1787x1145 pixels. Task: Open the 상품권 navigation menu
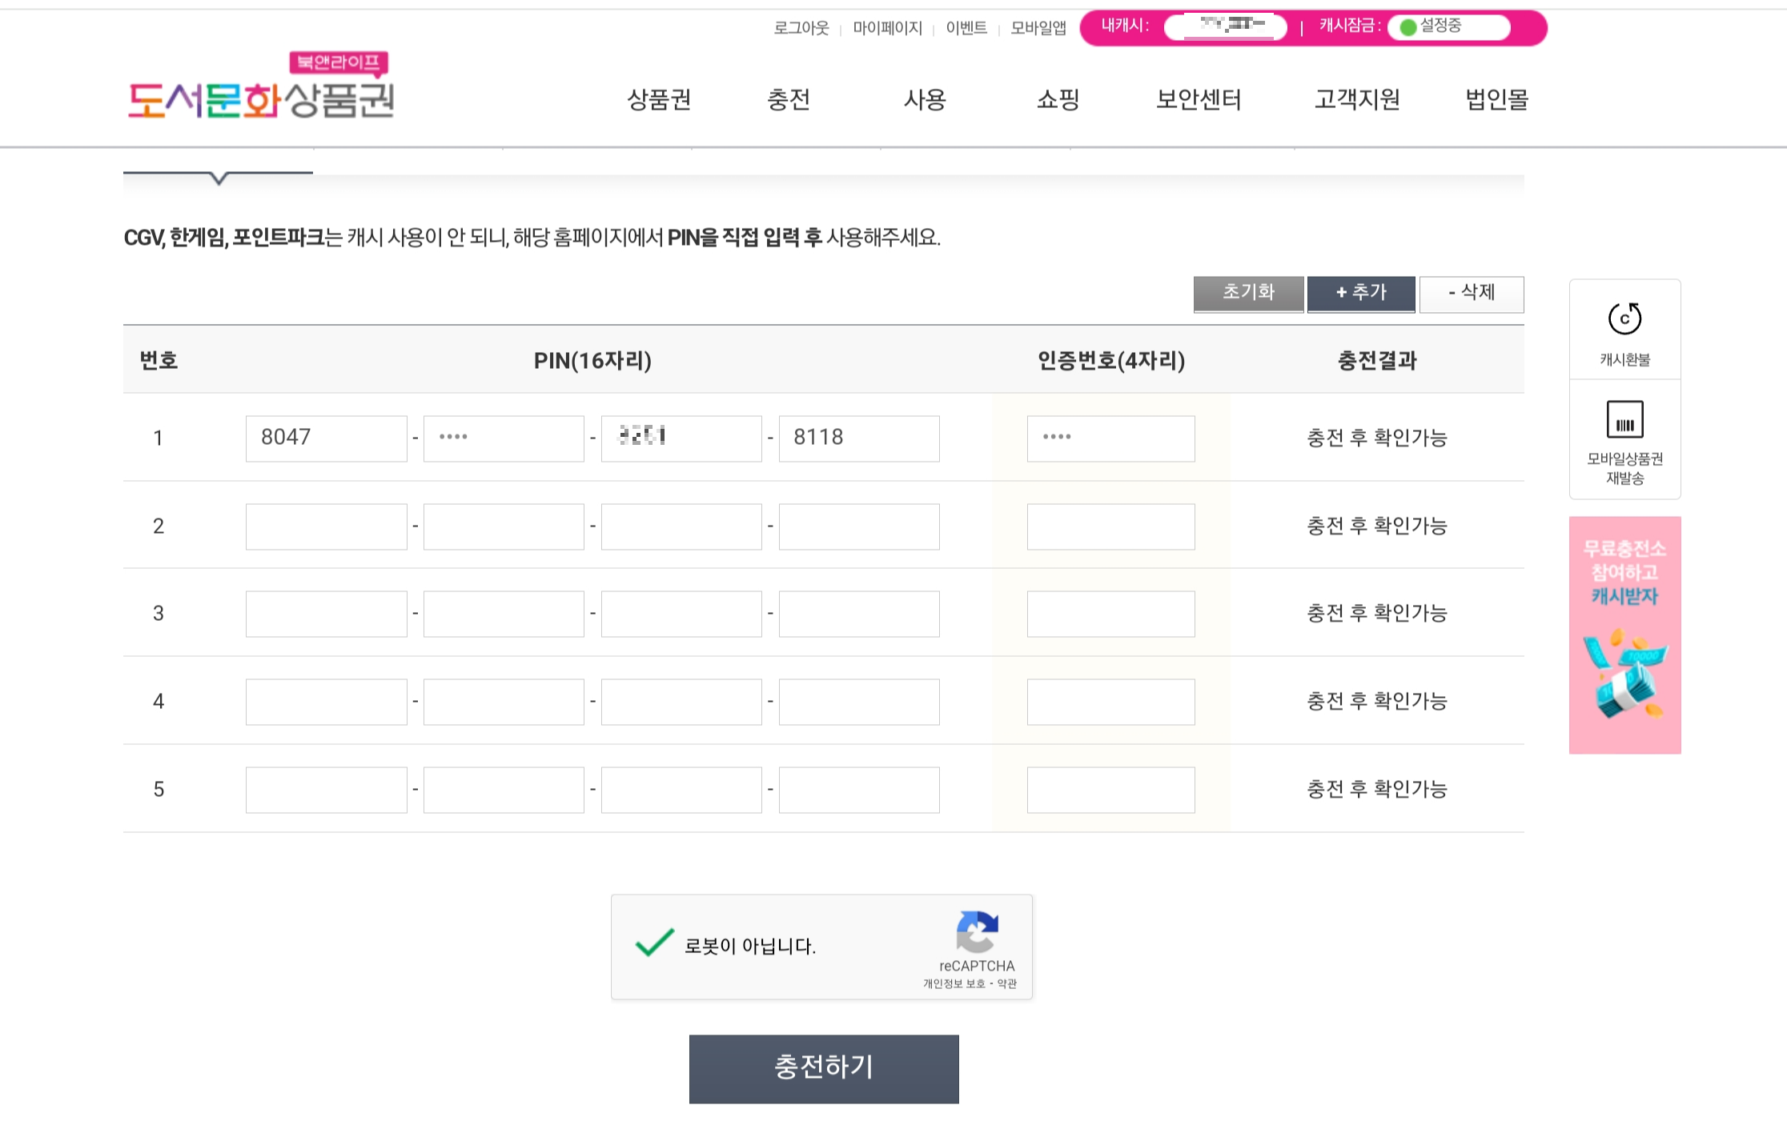pyautogui.click(x=659, y=99)
